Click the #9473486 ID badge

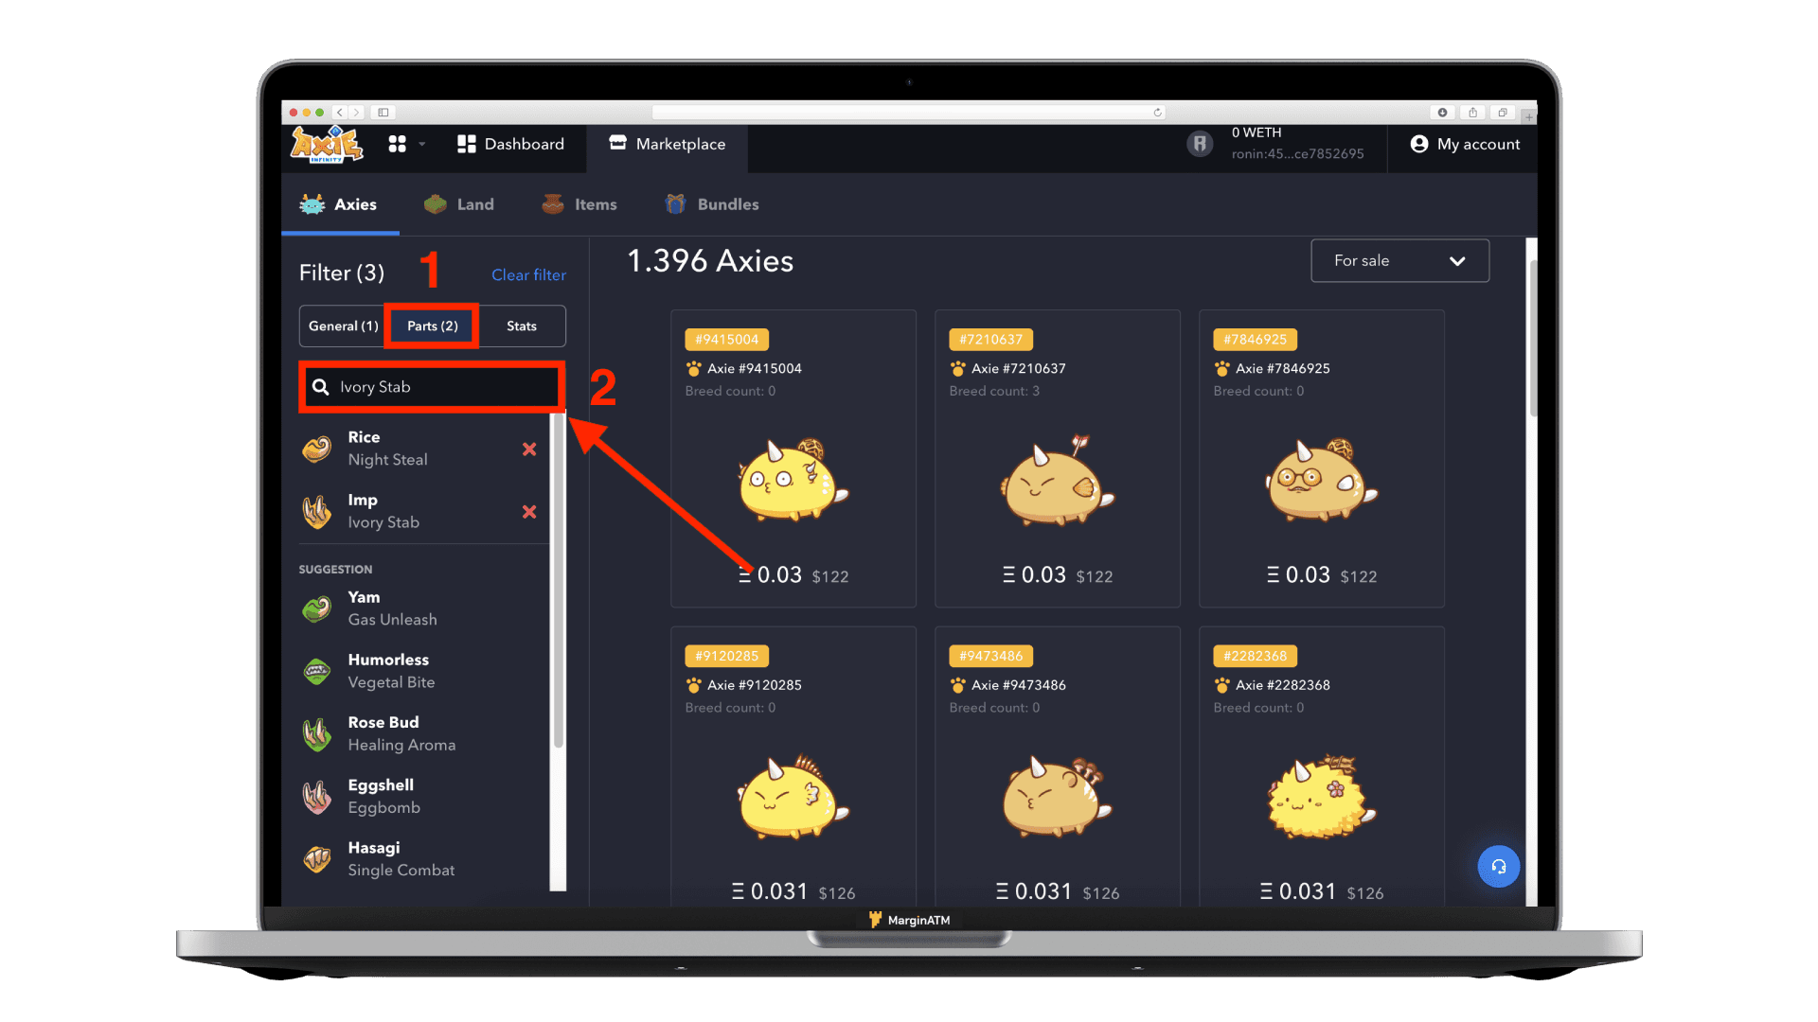tap(990, 656)
